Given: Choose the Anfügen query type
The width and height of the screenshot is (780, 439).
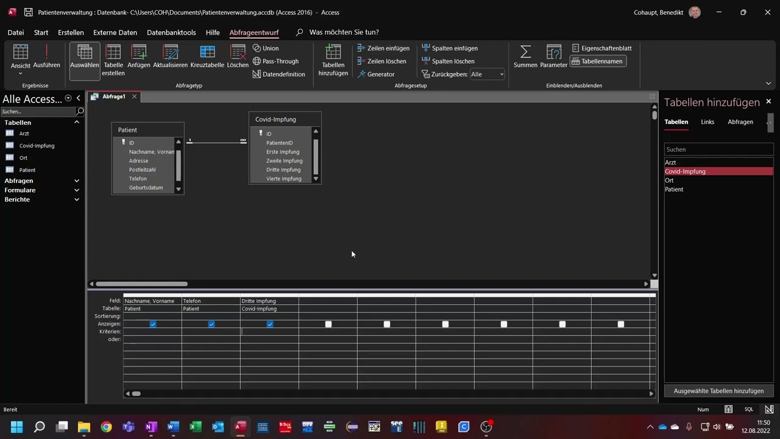Looking at the screenshot, I should point(139,56).
